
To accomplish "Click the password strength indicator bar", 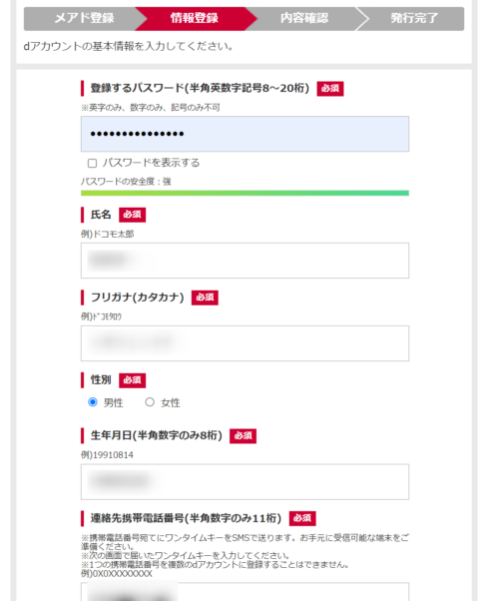I will point(245,193).
